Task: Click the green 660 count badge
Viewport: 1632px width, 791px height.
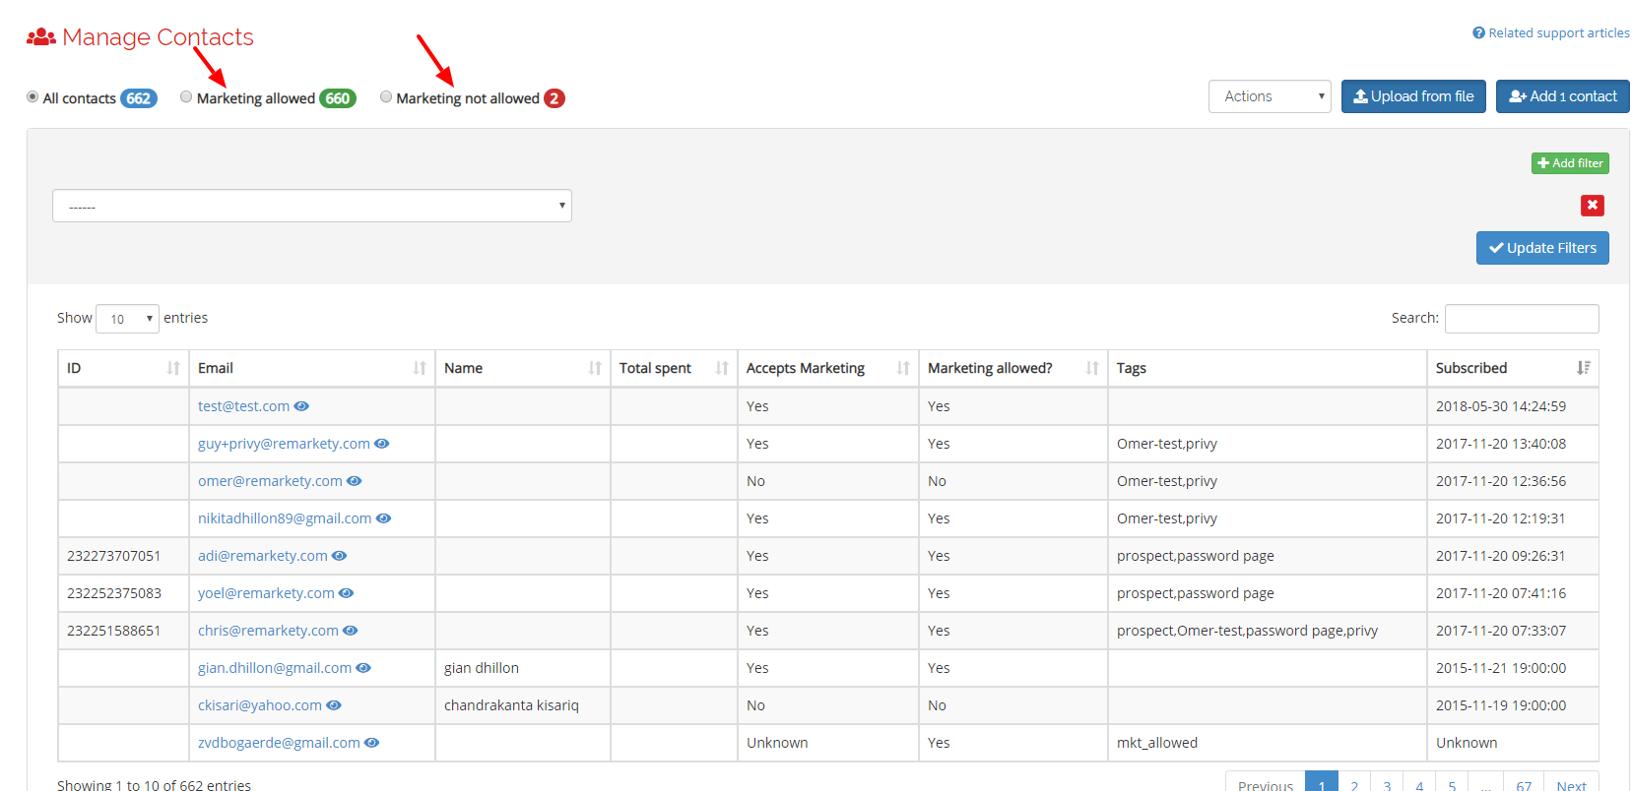Action: click(x=338, y=98)
